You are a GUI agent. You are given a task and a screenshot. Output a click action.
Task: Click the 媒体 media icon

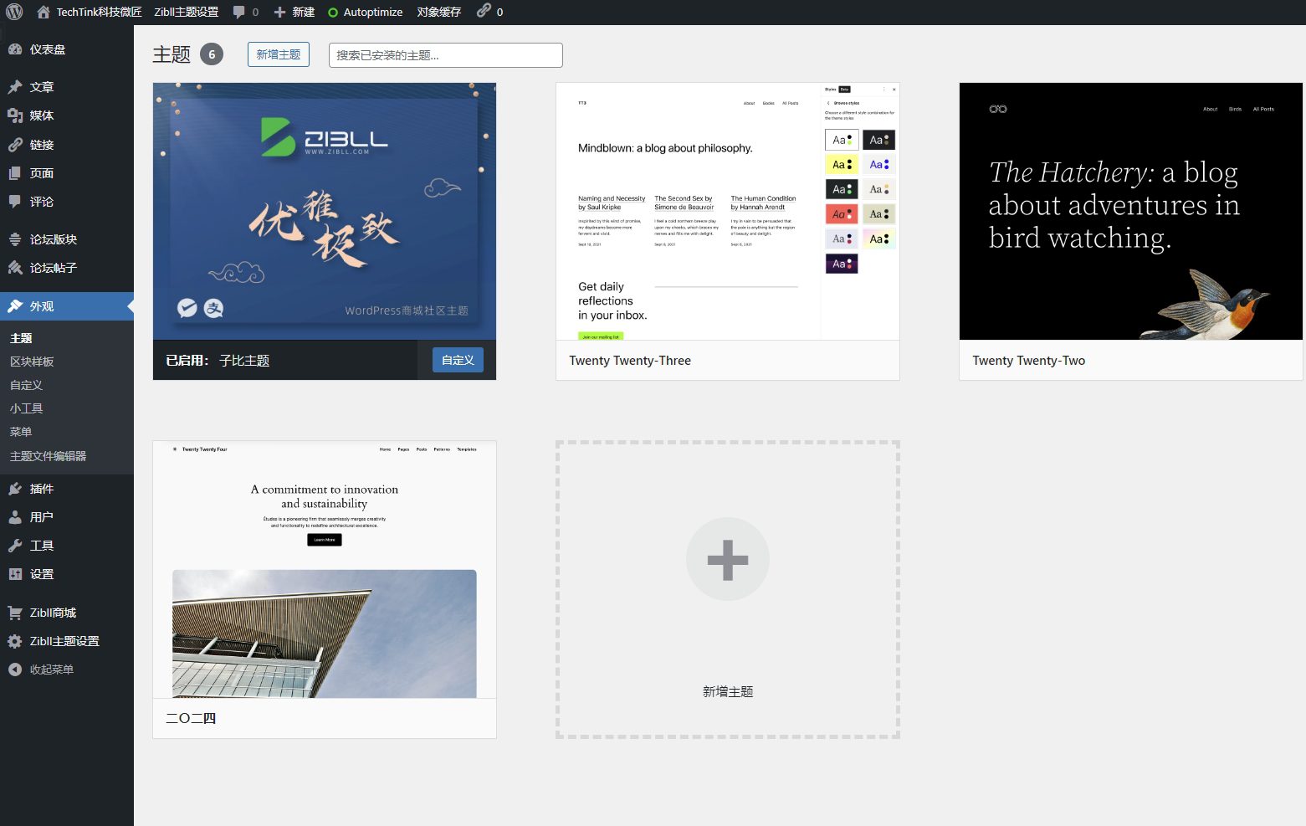15,115
